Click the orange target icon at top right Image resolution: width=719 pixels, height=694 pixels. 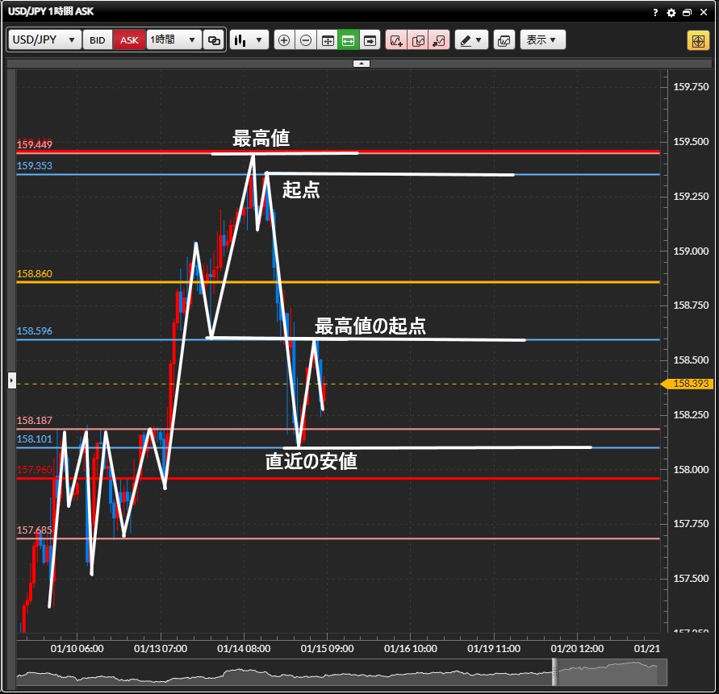(697, 40)
